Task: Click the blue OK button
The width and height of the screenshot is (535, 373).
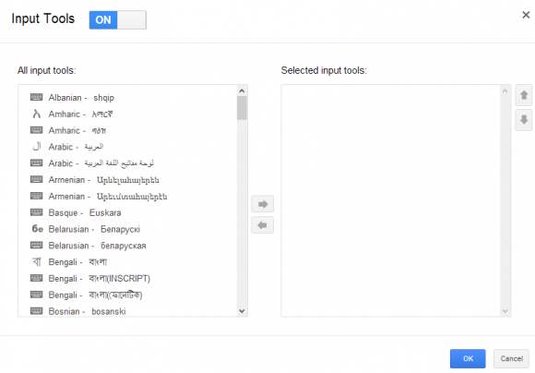Action: click(468, 358)
